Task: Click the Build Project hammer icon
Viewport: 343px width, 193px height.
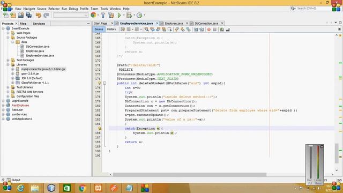Action: pyautogui.click(x=103, y=16)
